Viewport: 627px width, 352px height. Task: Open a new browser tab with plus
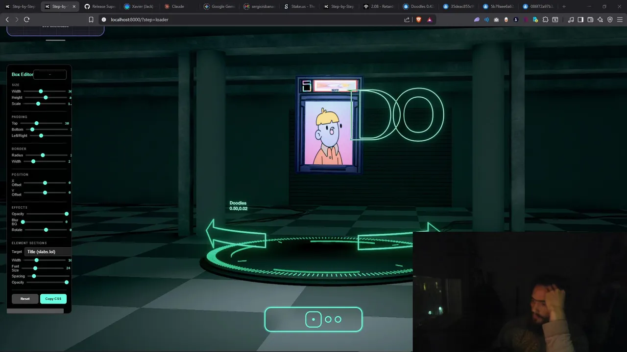tap(564, 6)
